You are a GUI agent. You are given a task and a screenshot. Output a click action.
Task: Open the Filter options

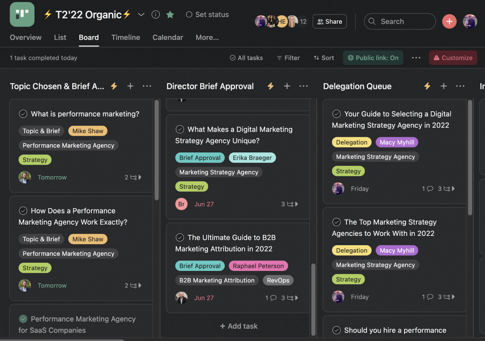tap(288, 58)
